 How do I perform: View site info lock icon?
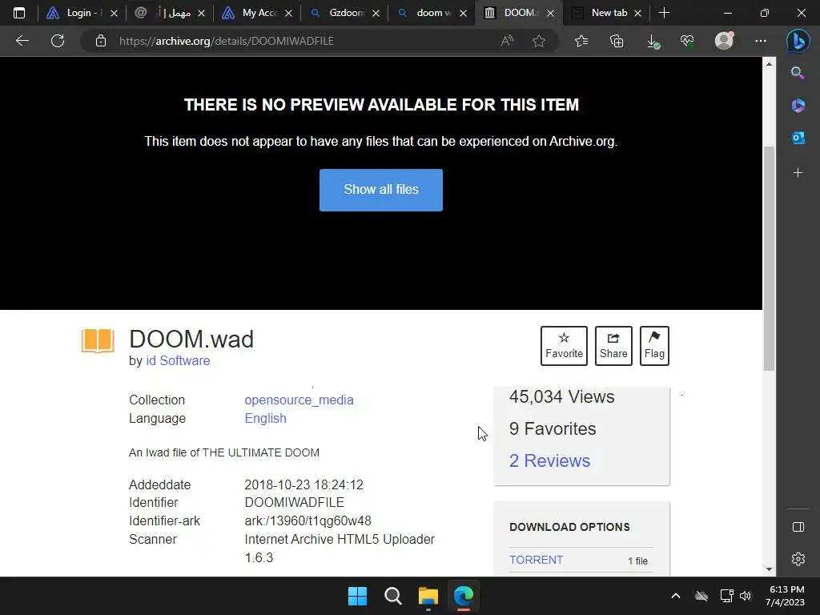tap(101, 41)
